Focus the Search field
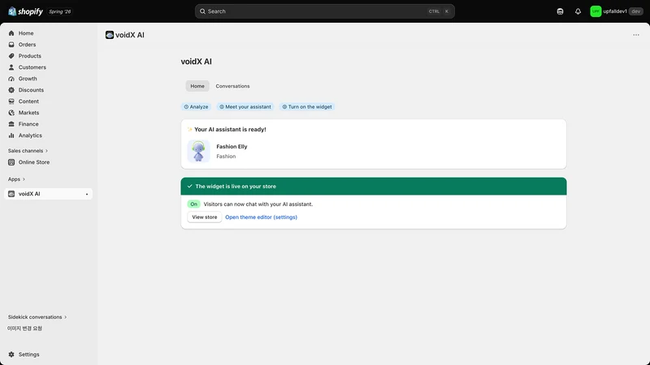Screen dimensions: 650x365 [x=324, y=11]
